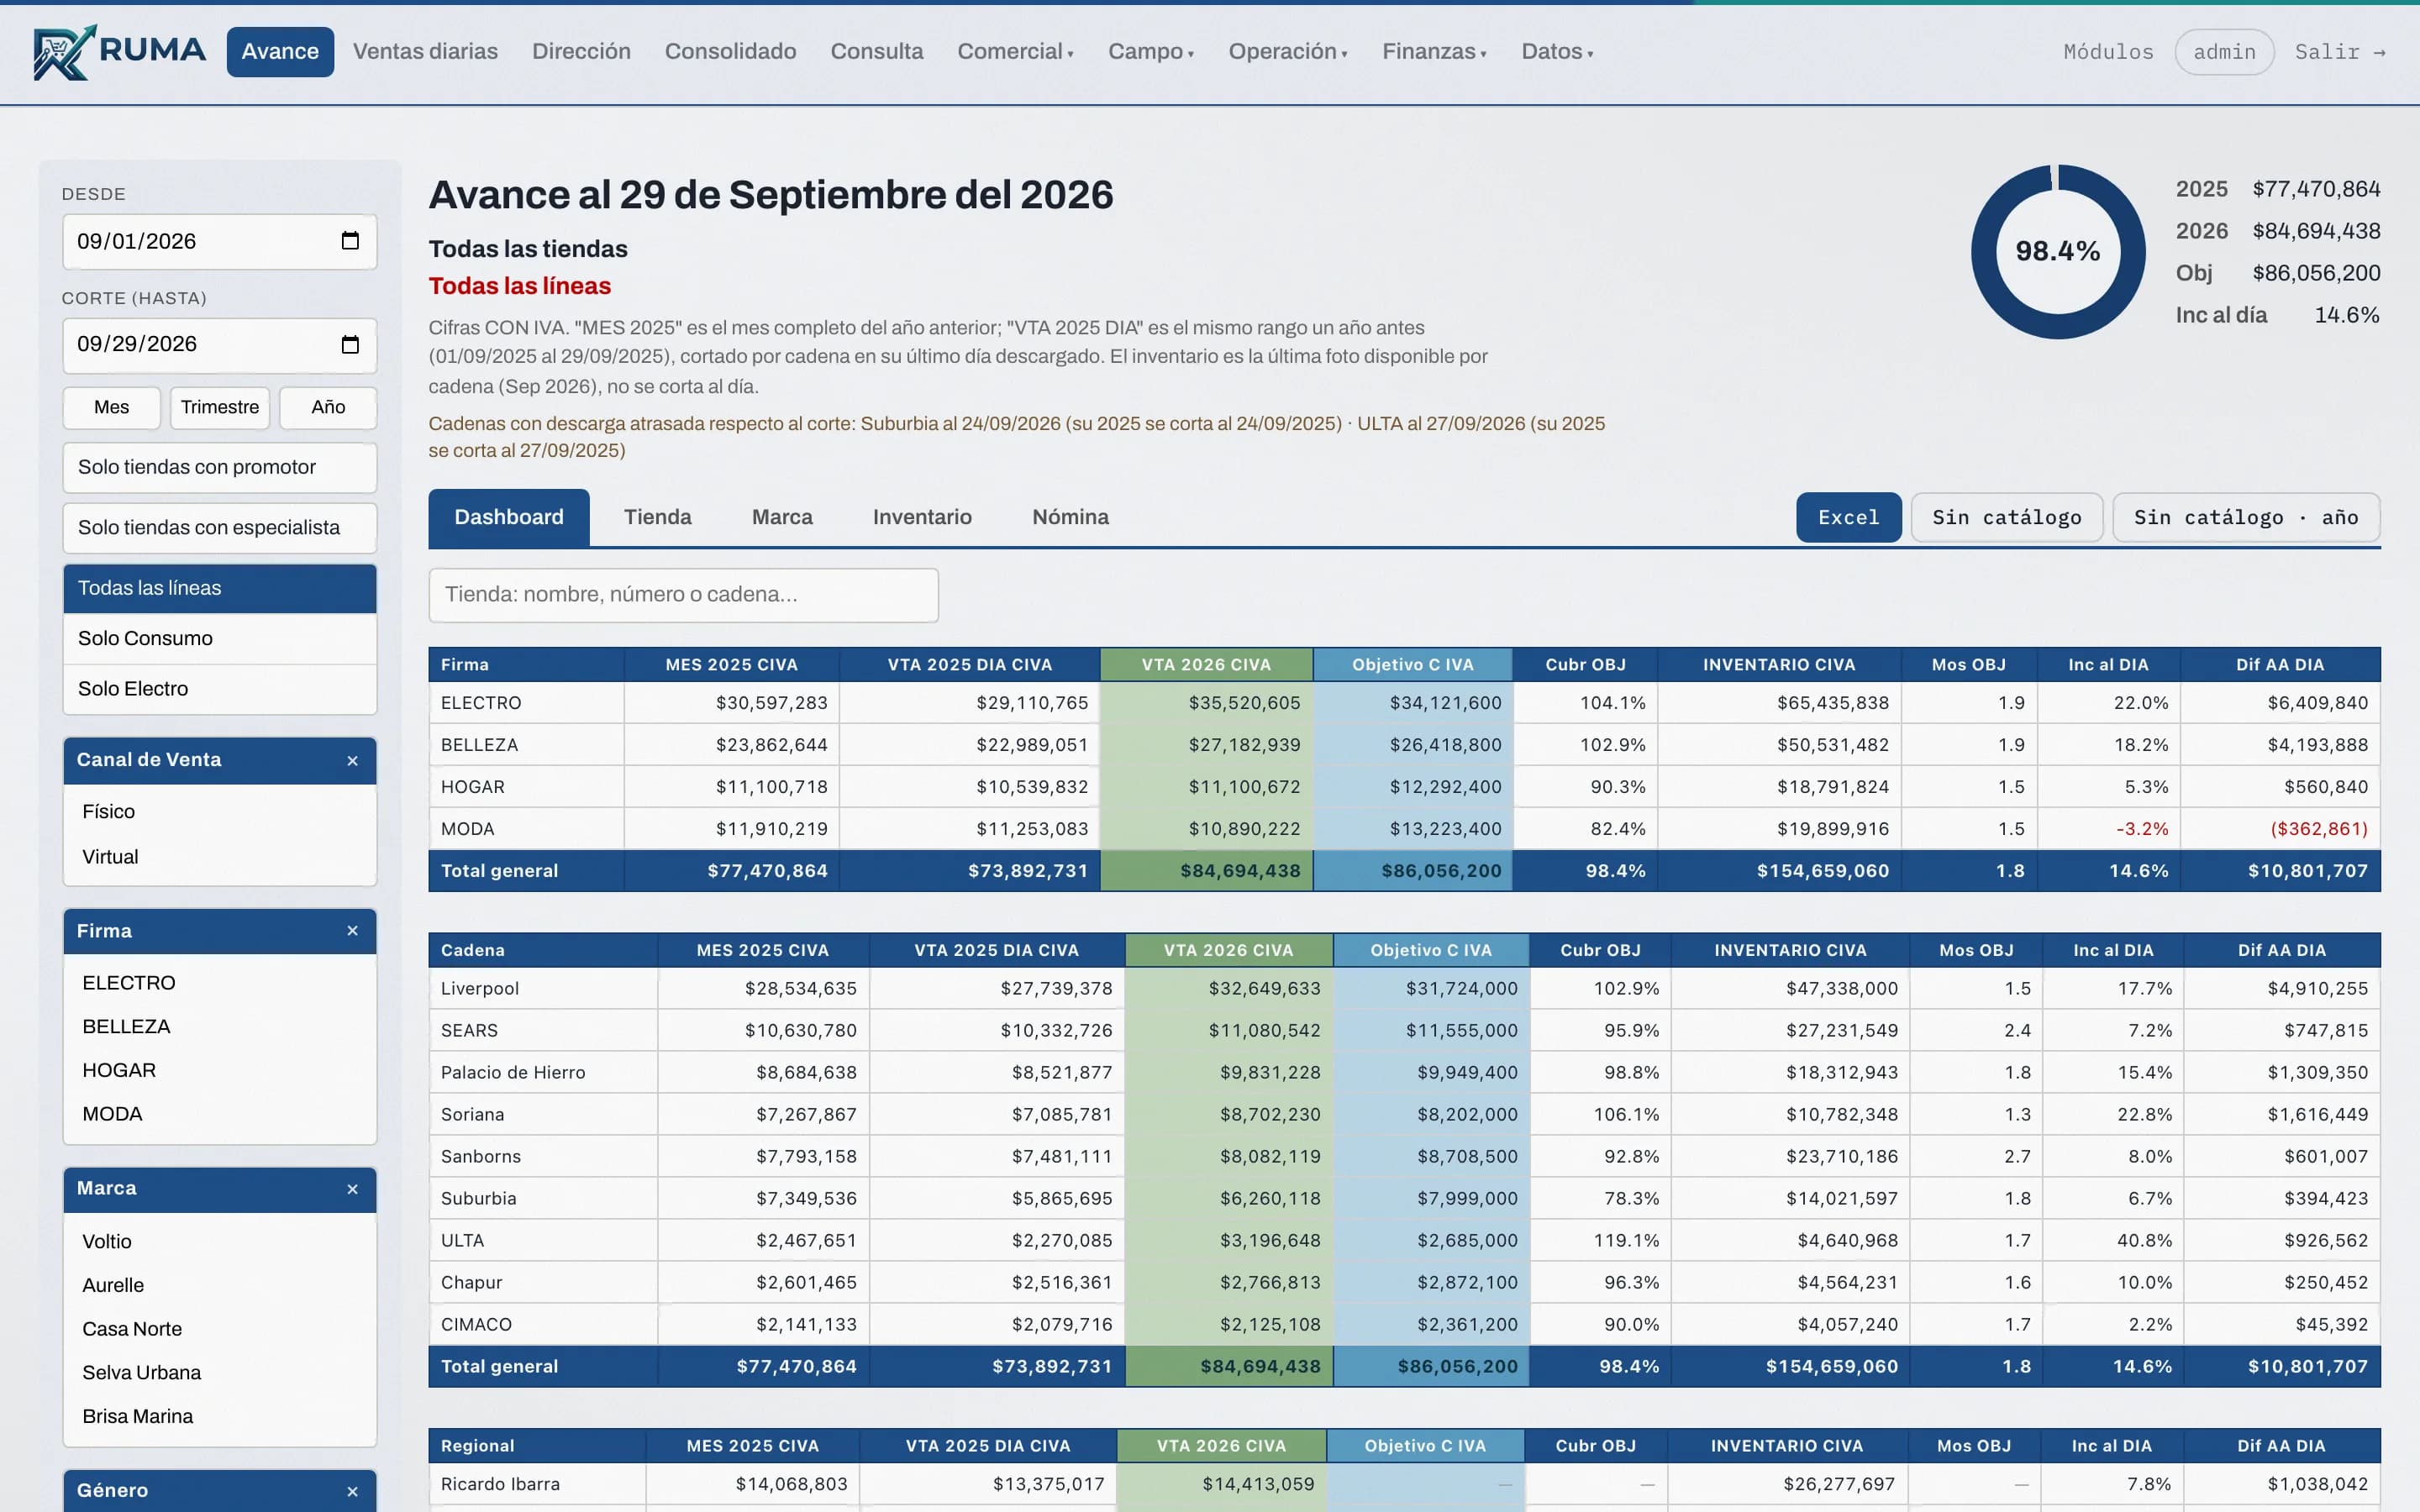The height and width of the screenshot is (1512, 2420).
Task: Open the Dirección nav item
Action: coord(581,52)
